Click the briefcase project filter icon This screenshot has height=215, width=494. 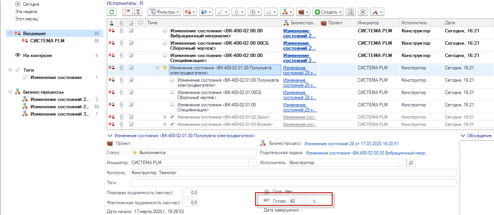(x=304, y=12)
